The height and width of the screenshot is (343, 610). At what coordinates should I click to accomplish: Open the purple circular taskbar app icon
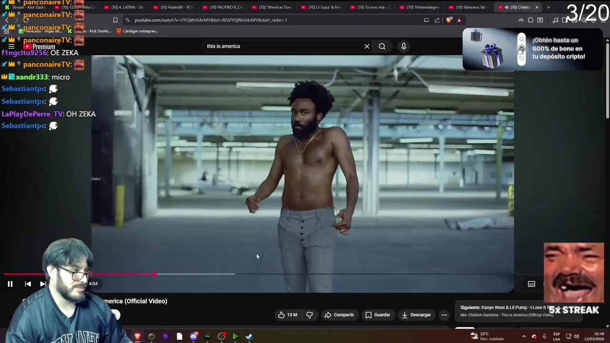[165, 336]
